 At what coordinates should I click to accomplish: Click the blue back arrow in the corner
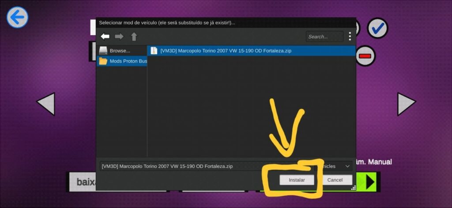pyautogui.click(x=17, y=18)
